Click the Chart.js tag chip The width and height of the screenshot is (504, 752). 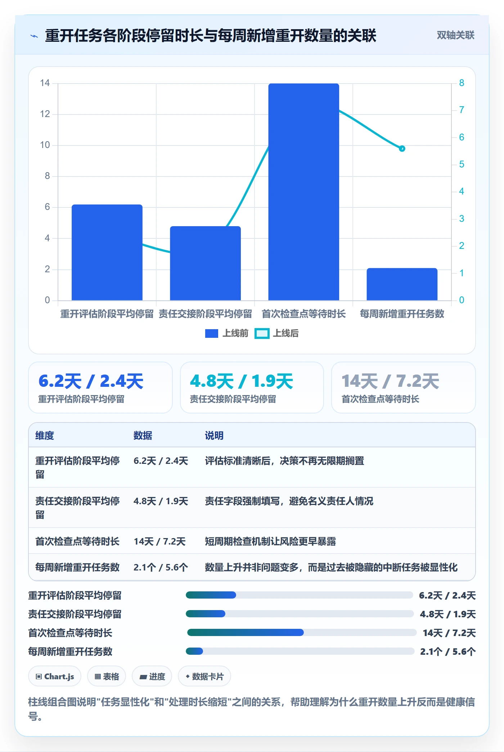tap(55, 676)
